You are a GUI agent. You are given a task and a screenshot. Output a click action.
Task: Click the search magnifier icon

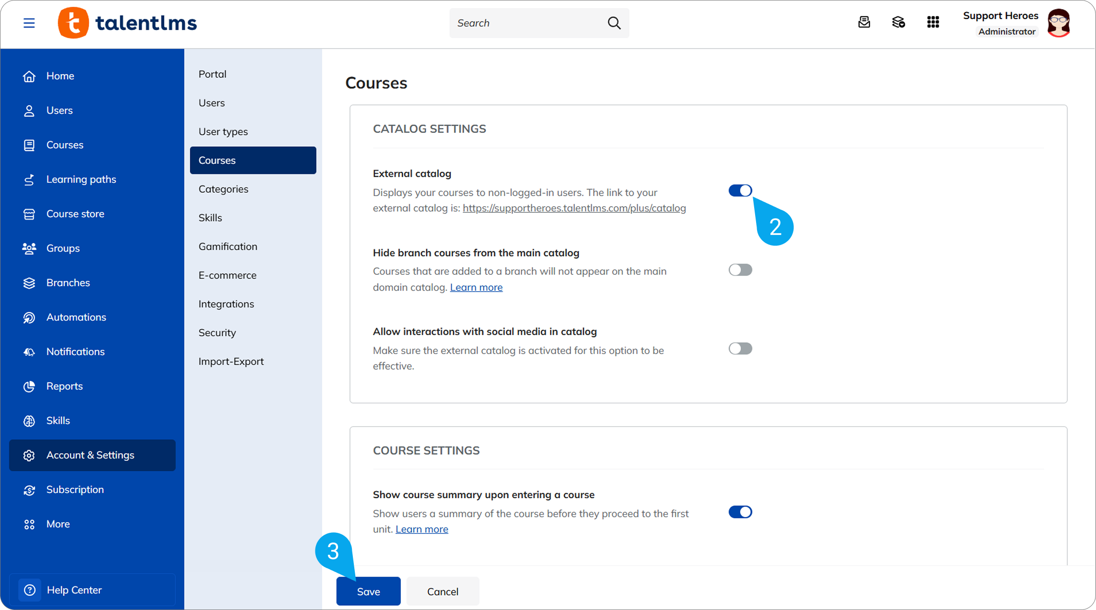[x=614, y=23]
